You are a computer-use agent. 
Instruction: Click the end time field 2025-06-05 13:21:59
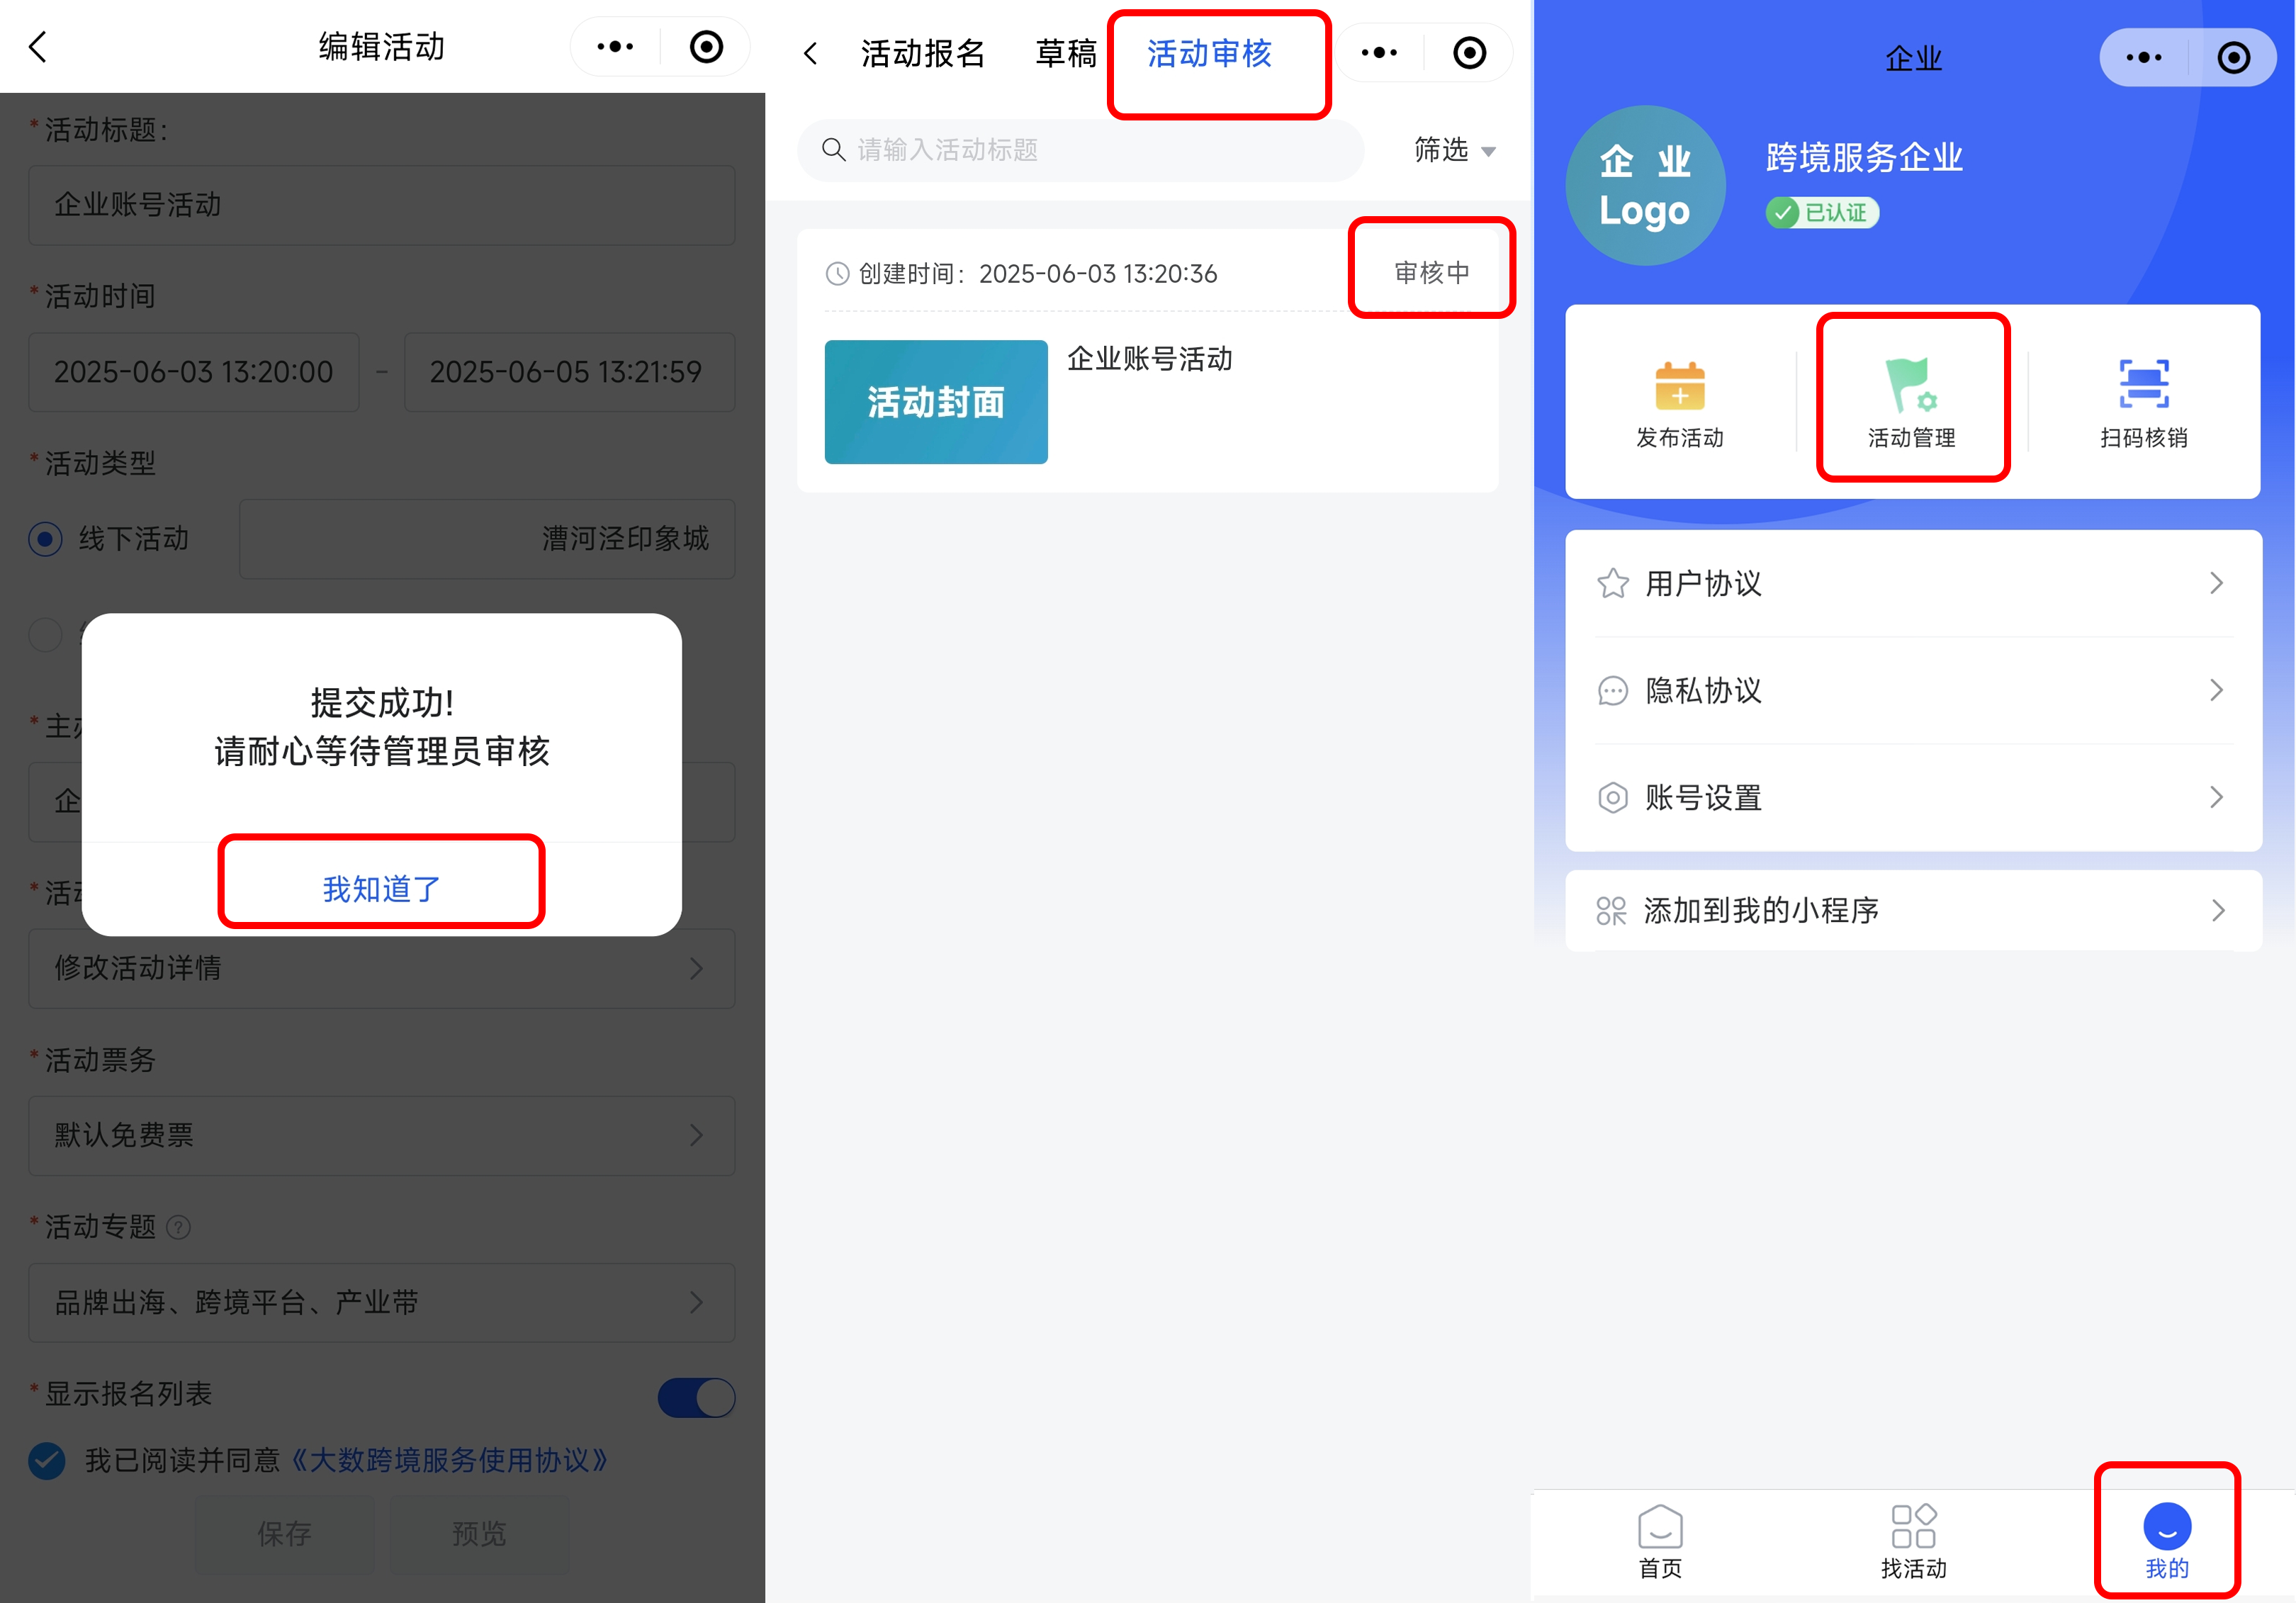[569, 372]
